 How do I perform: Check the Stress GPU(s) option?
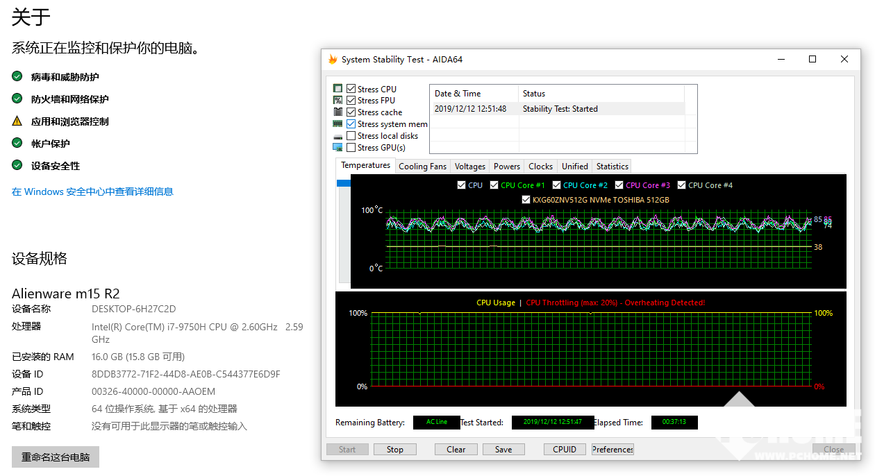351,148
